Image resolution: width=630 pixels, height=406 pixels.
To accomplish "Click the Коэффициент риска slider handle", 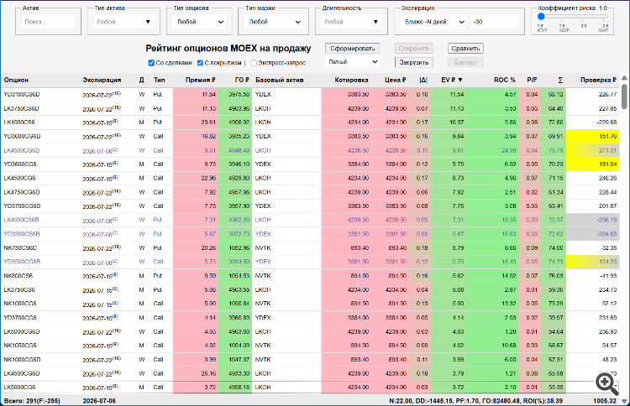I will point(541,17).
